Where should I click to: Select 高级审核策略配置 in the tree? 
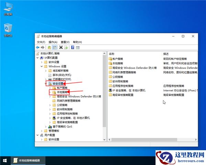(x=67, y=122)
